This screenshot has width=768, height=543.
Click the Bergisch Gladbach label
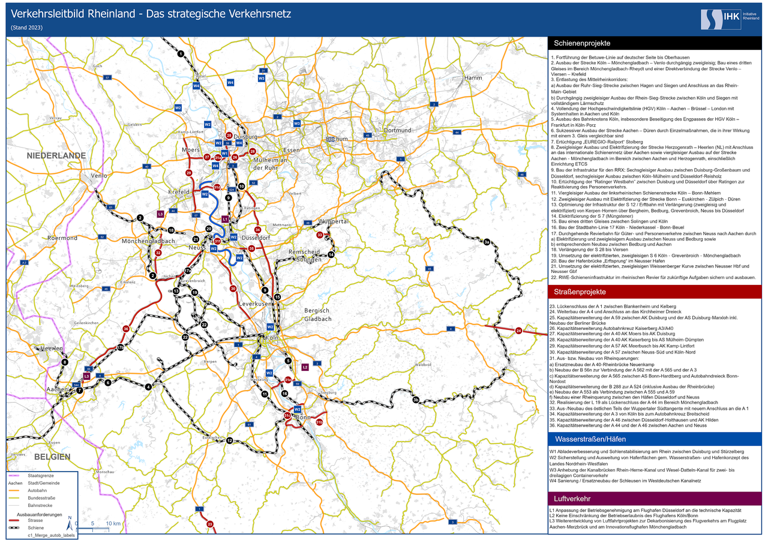tap(317, 314)
